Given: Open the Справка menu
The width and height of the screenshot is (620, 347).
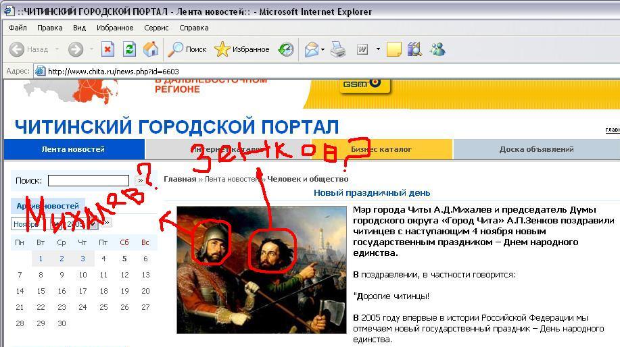Looking at the screenshot, I should pyautogui.click(x=194, y=28).
